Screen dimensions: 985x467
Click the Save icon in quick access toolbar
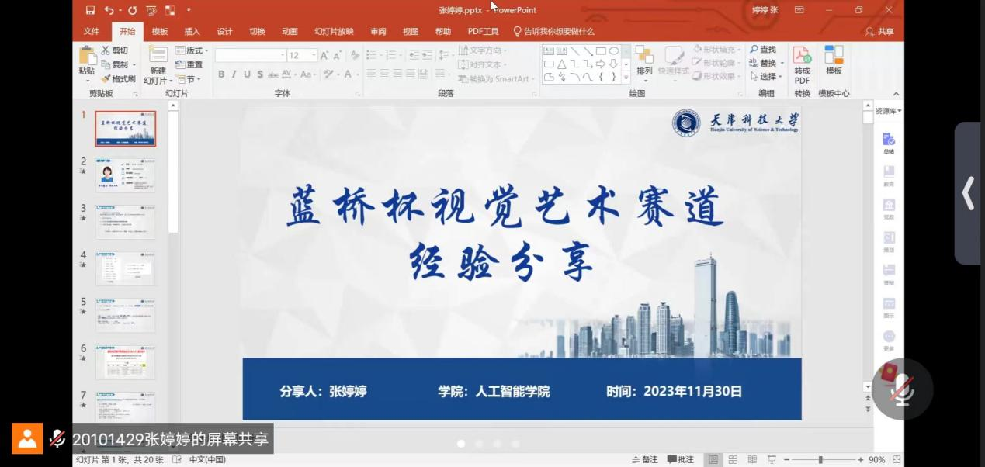click(x=91, y=10)
